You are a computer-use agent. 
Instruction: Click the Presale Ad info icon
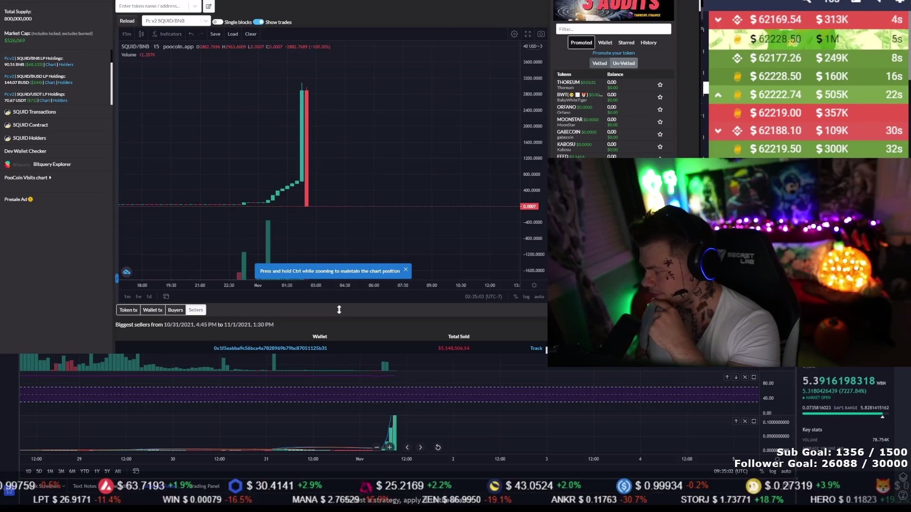(30, 200)
